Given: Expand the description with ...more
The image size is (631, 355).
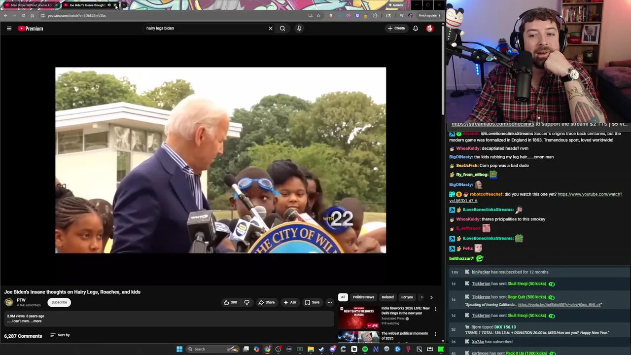Looking at the screenshot, I should 36,321.
